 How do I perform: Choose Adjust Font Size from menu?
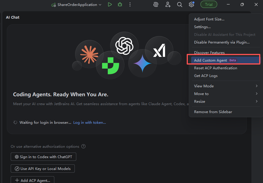point(209,19)
